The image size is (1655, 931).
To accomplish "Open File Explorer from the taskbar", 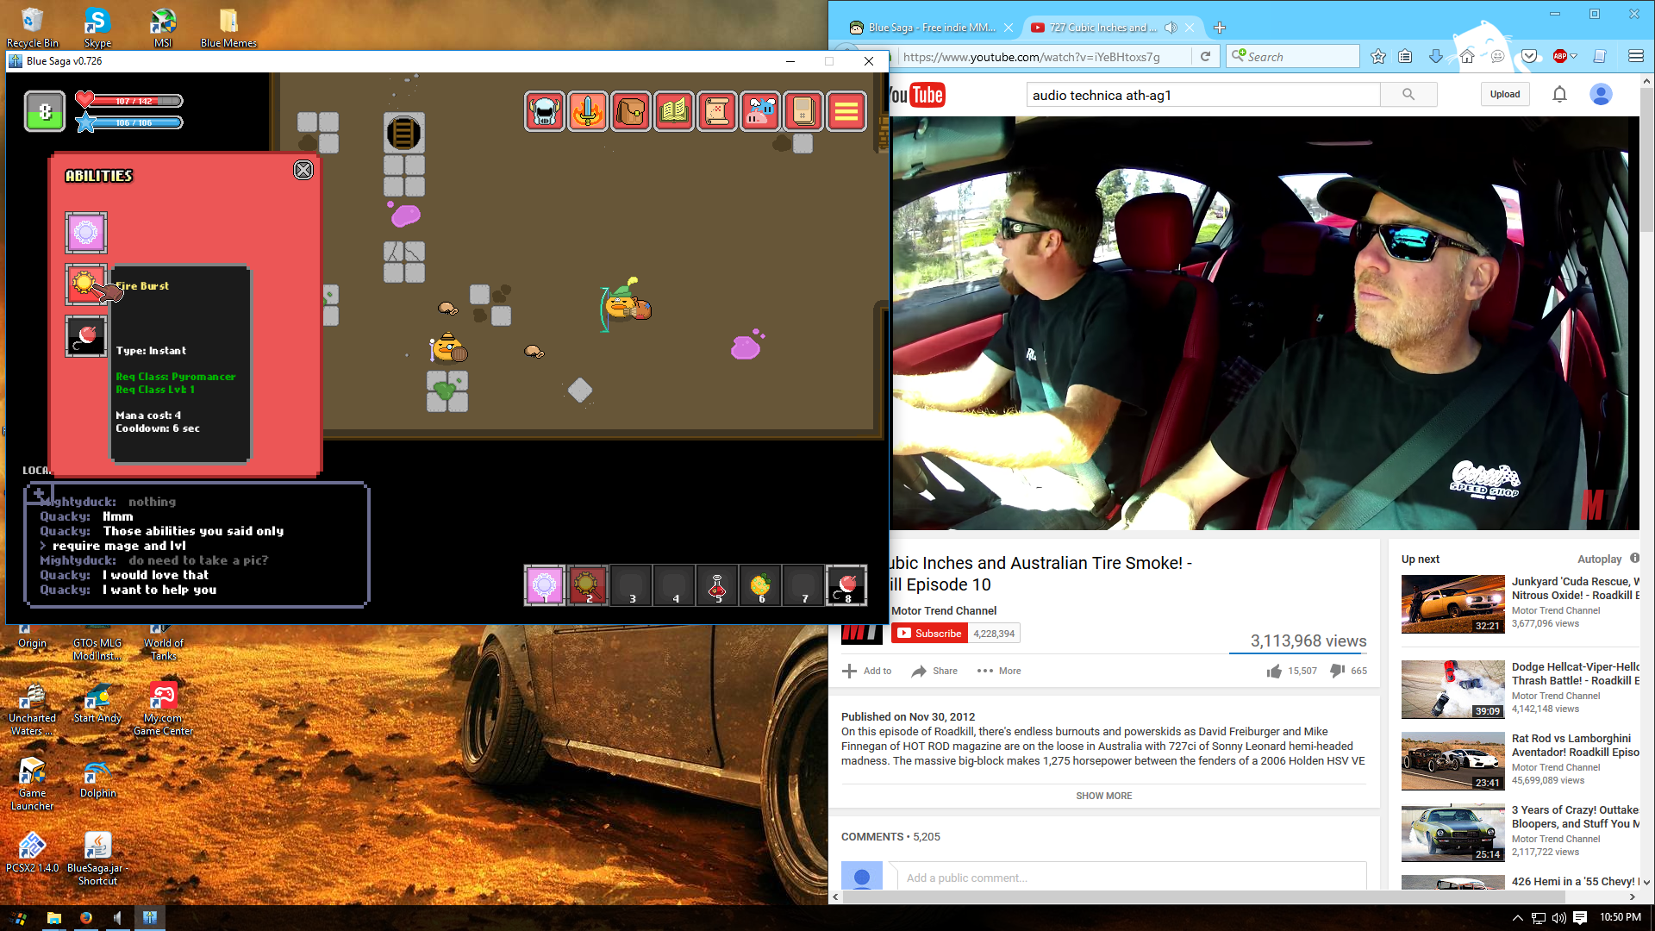I will pos(53,918).
